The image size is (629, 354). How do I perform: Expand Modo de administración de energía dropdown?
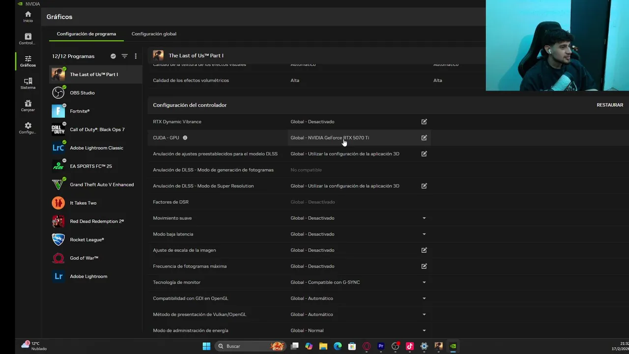coord(424,330)
